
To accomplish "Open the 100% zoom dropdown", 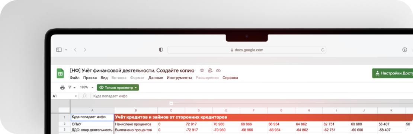I will pyautogui.click(x=87, y=87).
